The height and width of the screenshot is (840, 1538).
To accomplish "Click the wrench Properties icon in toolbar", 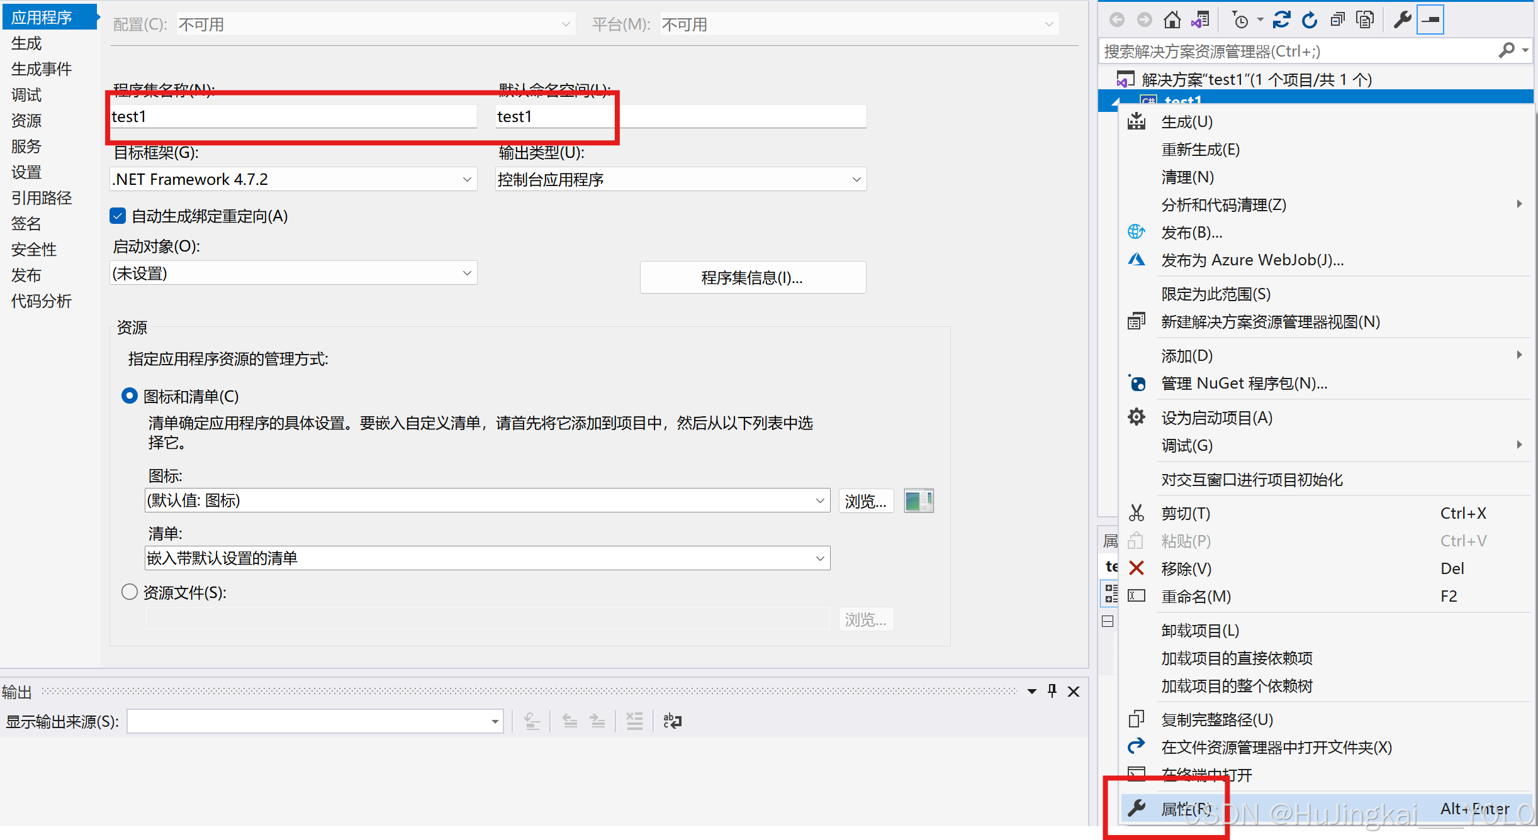I will 1402,20.
